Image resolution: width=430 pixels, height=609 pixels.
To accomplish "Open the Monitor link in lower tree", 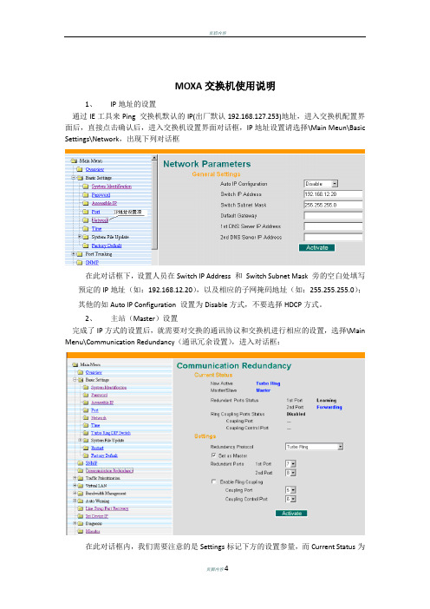I will 93,531.
